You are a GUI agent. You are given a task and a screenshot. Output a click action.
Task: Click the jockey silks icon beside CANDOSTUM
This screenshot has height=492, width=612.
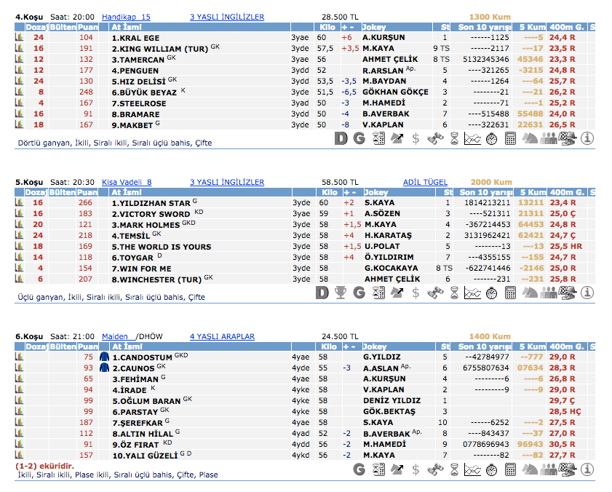point(103,357)
